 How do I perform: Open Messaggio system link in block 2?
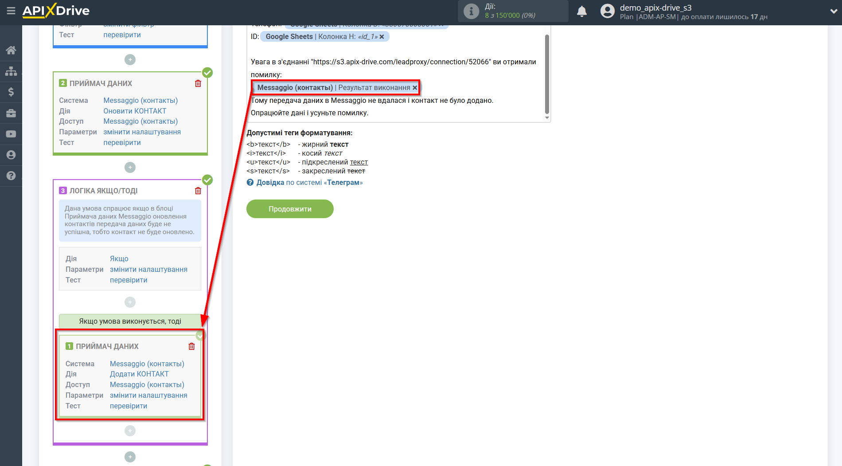click(140, 101)
